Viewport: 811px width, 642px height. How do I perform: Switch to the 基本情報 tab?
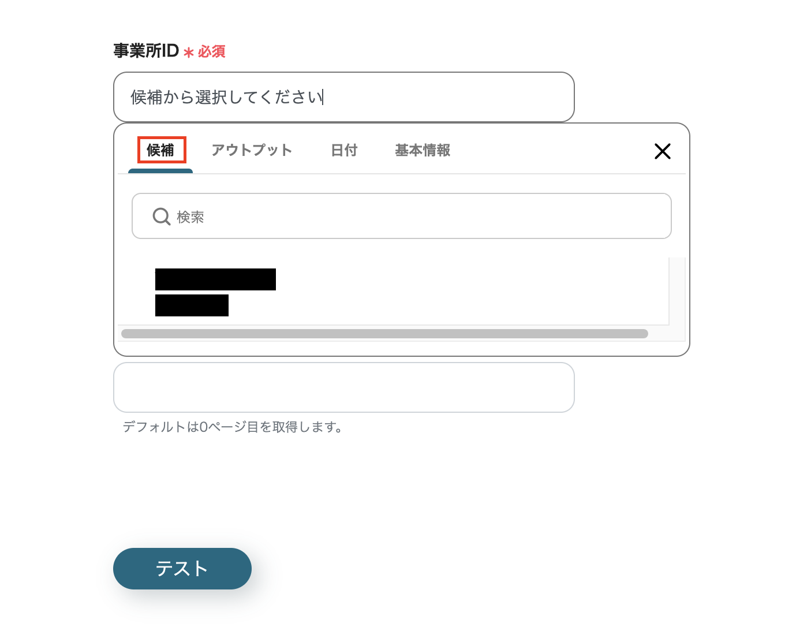pyautogui.click(x=423, y=150)
